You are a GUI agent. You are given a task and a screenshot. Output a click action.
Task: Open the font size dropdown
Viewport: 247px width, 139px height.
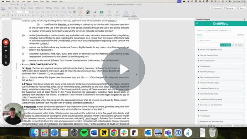point(25,12)
